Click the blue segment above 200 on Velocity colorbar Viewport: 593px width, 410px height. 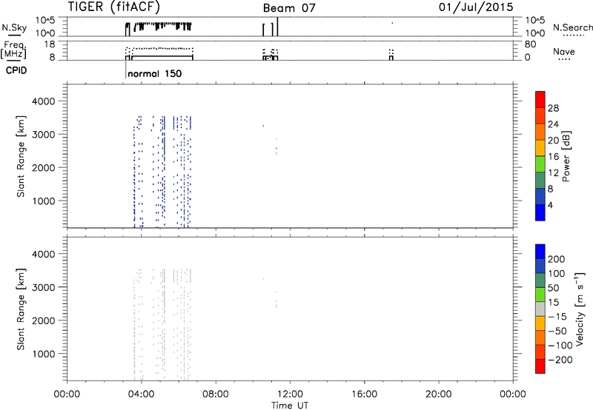[540, 252]
